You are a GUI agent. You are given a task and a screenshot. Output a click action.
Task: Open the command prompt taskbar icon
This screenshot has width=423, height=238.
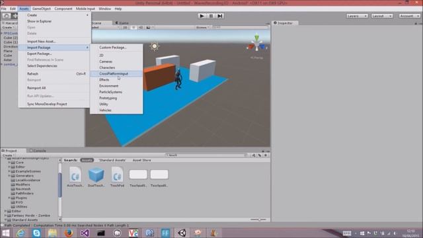(101, 233)
